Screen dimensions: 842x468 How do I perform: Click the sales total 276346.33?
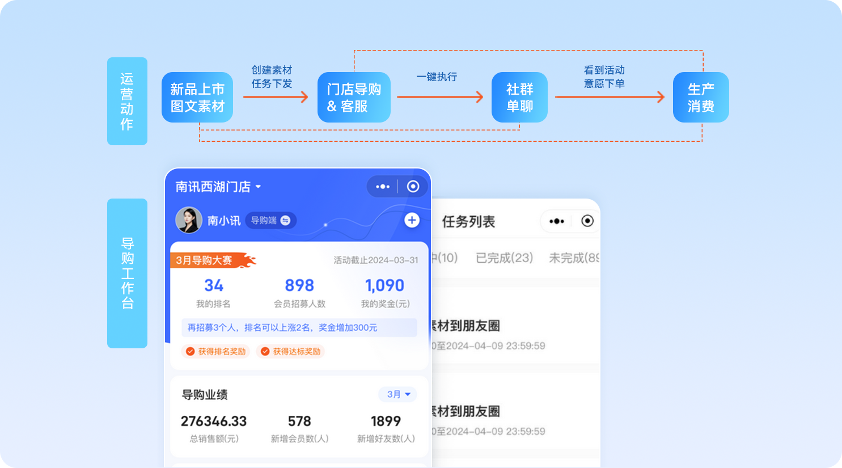[214, 421]
